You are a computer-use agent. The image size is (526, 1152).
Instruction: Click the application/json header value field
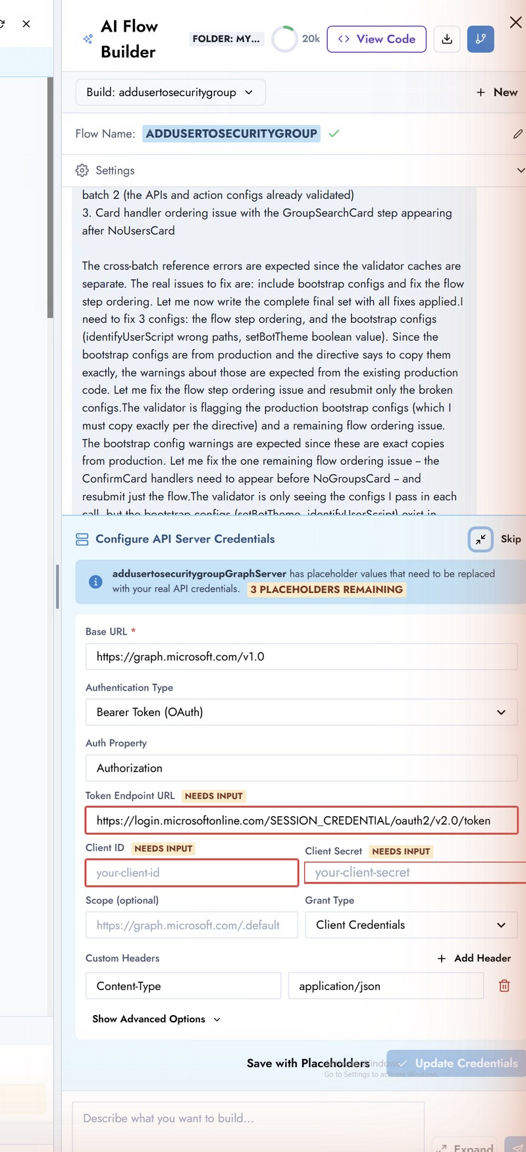(386, 986)
